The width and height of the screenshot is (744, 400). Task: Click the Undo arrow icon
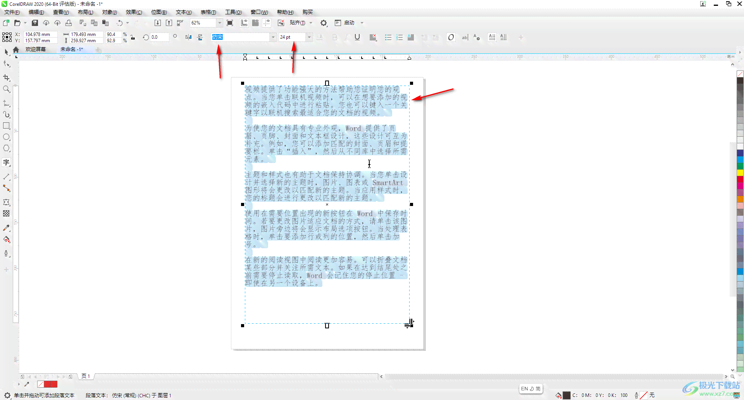[x=120, y=23]
